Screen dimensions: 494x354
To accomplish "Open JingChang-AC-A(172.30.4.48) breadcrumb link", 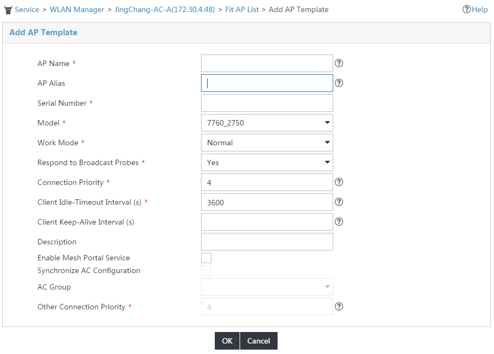I will (165, 9).
